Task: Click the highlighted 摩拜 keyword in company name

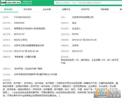Action: pyautogui.click(x=78, y=17)
